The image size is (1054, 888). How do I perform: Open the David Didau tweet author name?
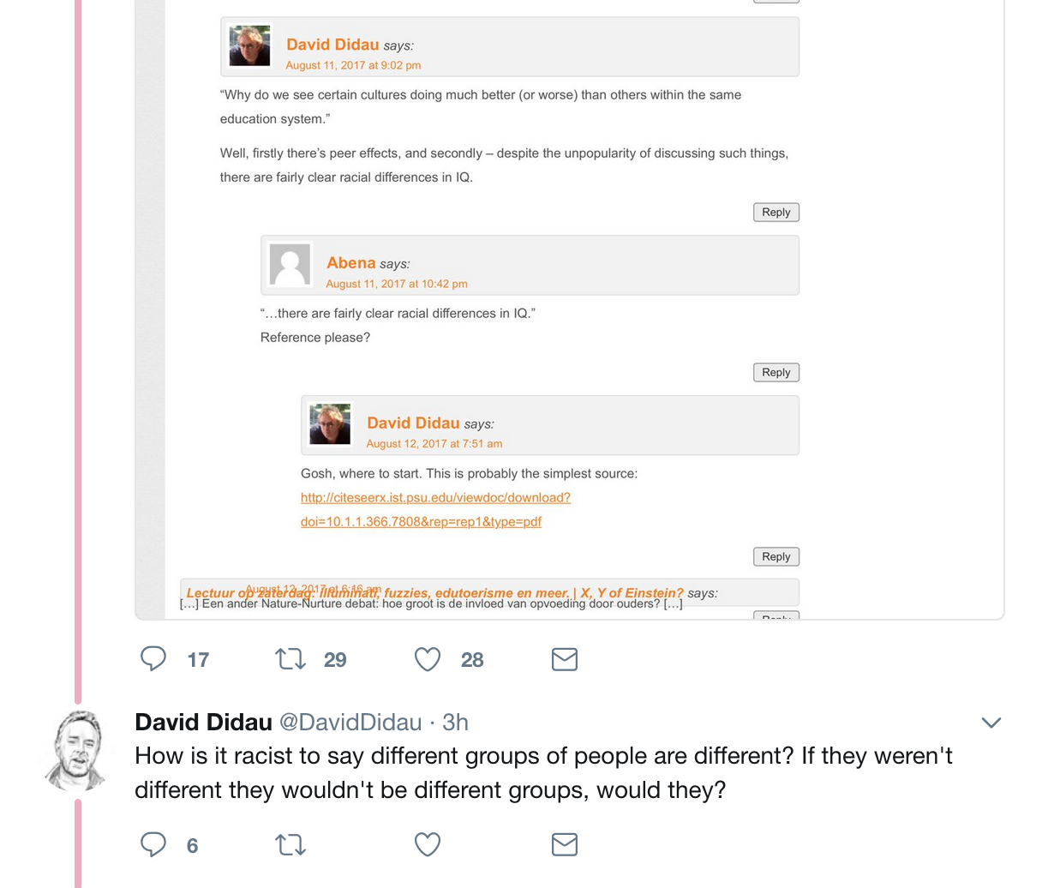pos(203,722)
